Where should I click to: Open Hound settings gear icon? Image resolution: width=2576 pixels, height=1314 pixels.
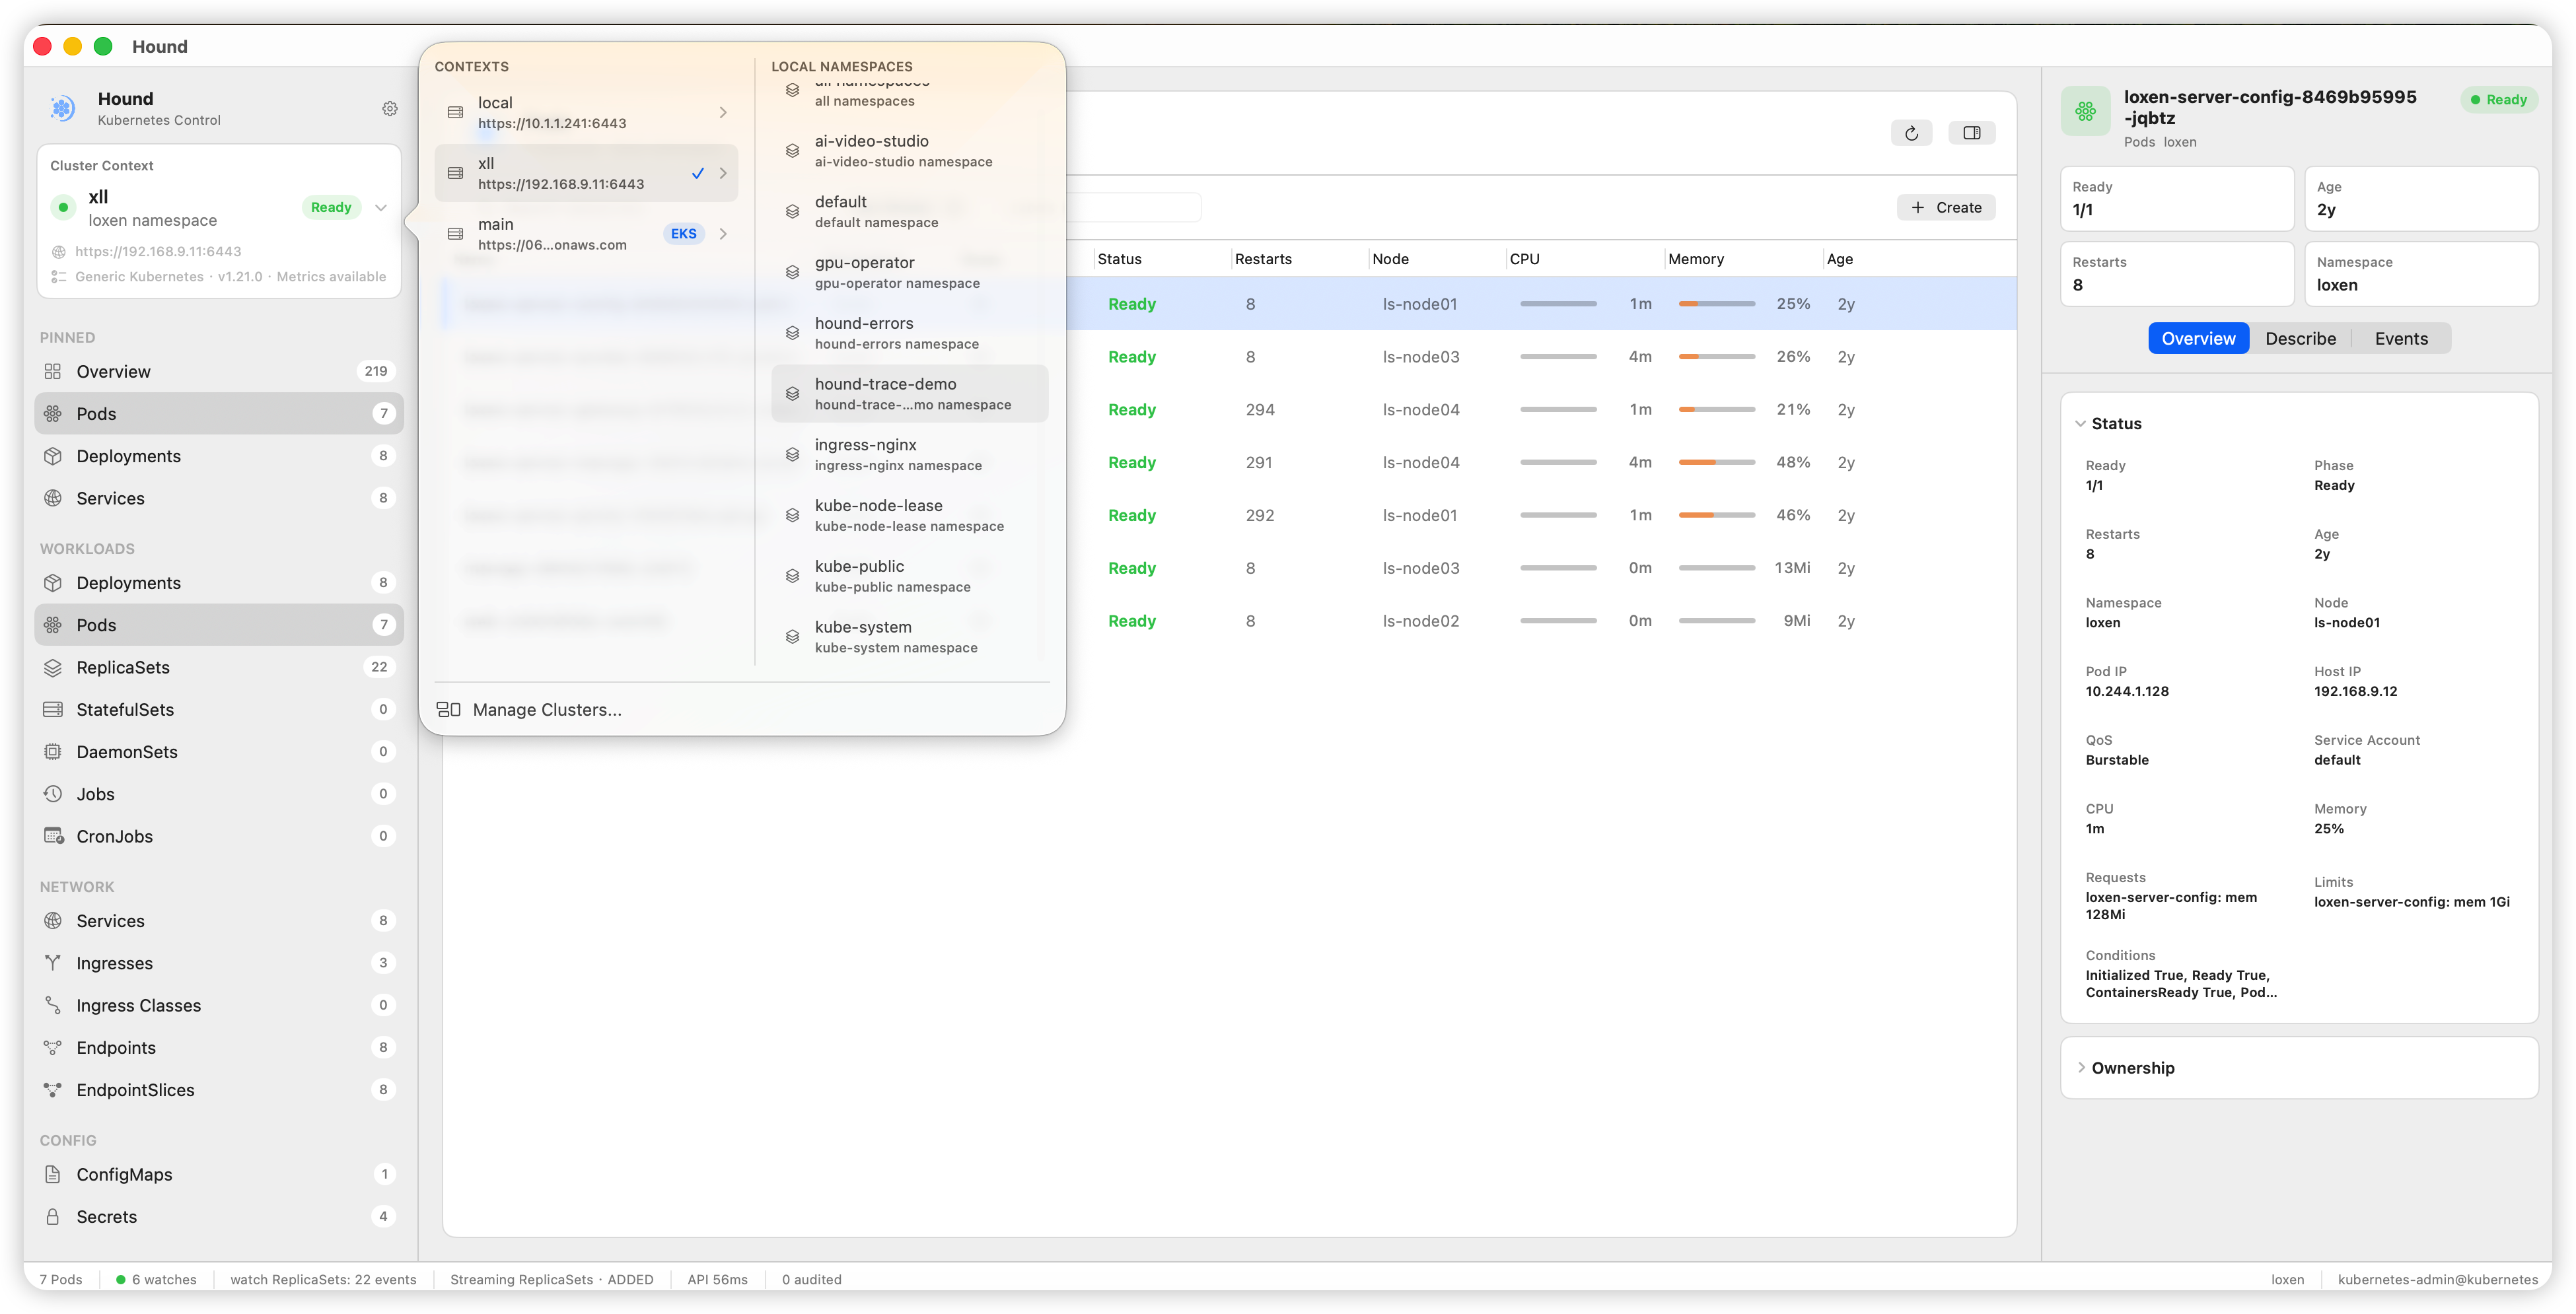(390, 108)
